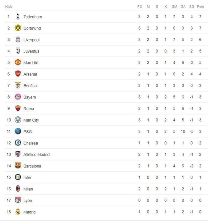
Task: Click the Arsenal badge
Action: [18, 74]
